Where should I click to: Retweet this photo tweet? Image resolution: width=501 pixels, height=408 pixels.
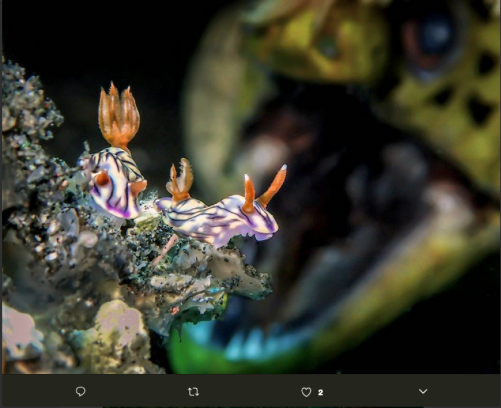(193, 392)
